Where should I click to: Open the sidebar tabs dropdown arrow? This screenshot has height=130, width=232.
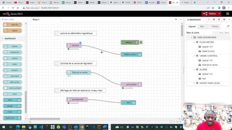[229, 19]
